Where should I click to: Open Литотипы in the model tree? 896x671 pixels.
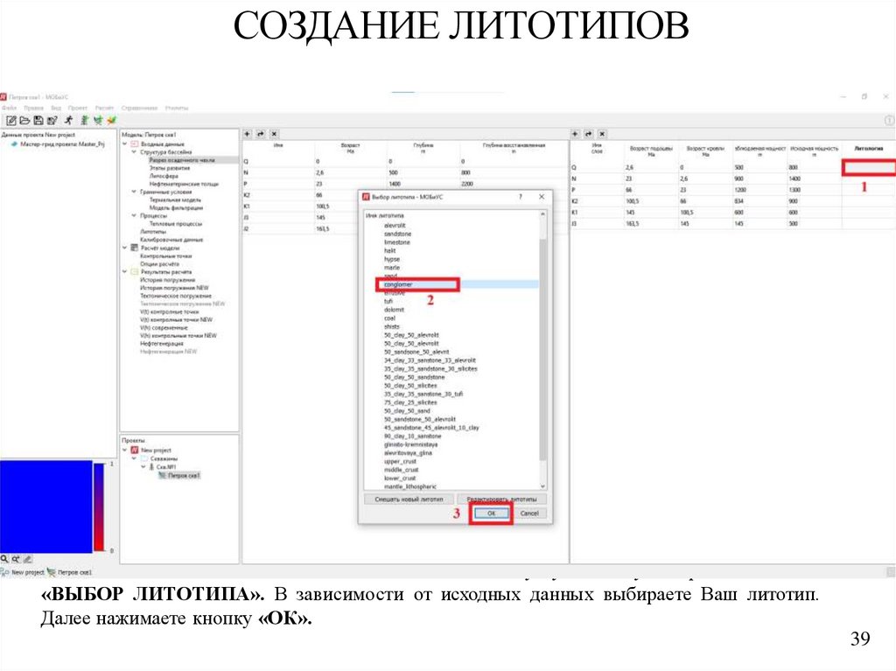tap(153, 232)
